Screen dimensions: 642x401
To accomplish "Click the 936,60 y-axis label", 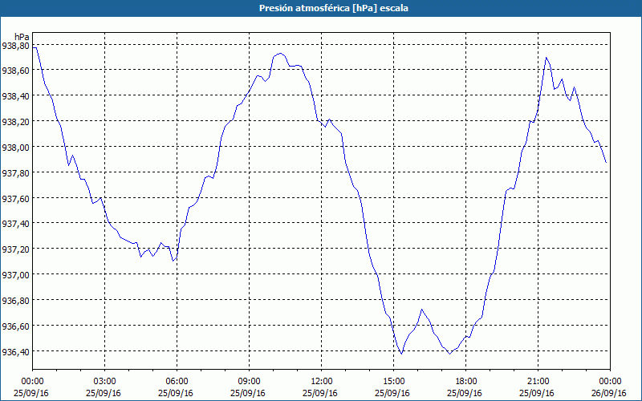I will click(x=15, y=326).
